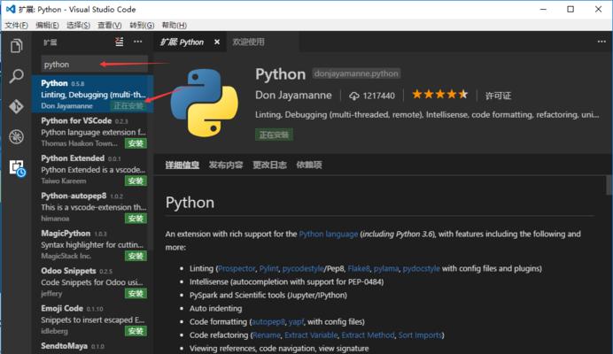This screenshot has width=613, height=354.
Task: Click the Python logo image
Action: pyautogui.click(x=204, y=103)
